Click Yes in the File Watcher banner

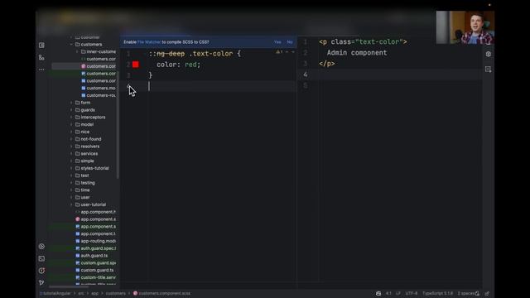277,42
